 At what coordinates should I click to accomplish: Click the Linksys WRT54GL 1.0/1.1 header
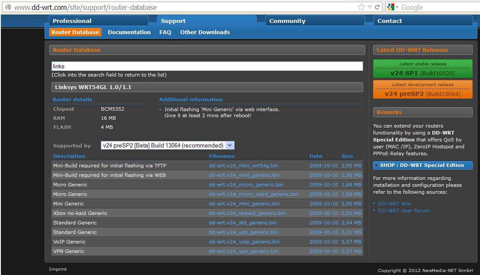[x=207, y=87]
